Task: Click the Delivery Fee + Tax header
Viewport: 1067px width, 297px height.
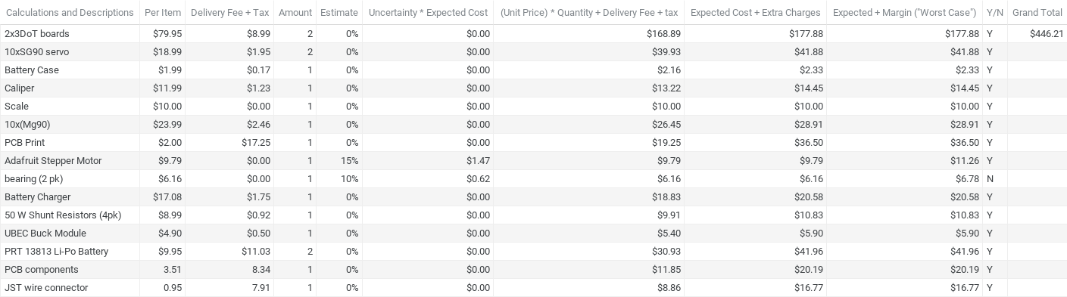Action: tap(229, 13)
